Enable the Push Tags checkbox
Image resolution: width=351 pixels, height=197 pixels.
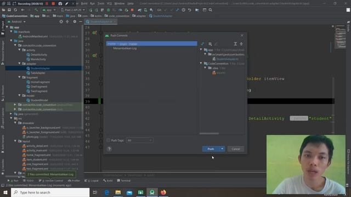coord(109,140)
